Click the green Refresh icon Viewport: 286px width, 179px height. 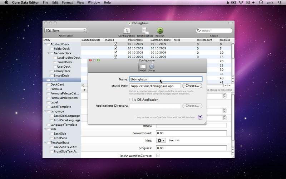point(160,31)
